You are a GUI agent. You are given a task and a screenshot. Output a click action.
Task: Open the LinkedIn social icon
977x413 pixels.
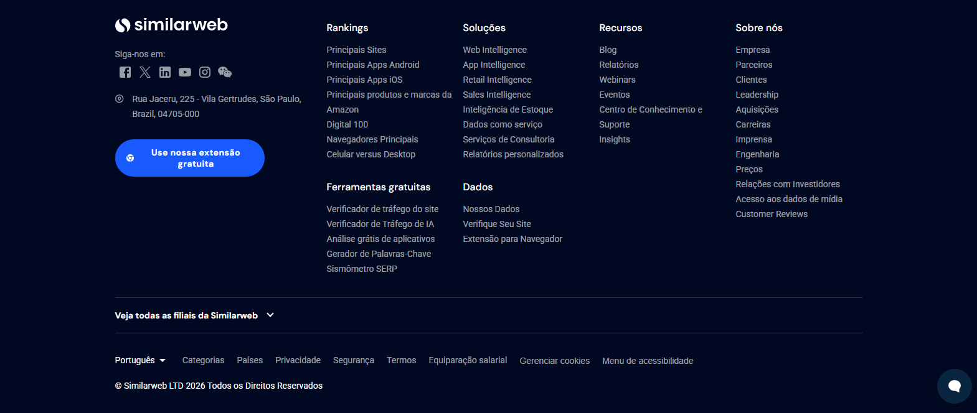point(165,72)
